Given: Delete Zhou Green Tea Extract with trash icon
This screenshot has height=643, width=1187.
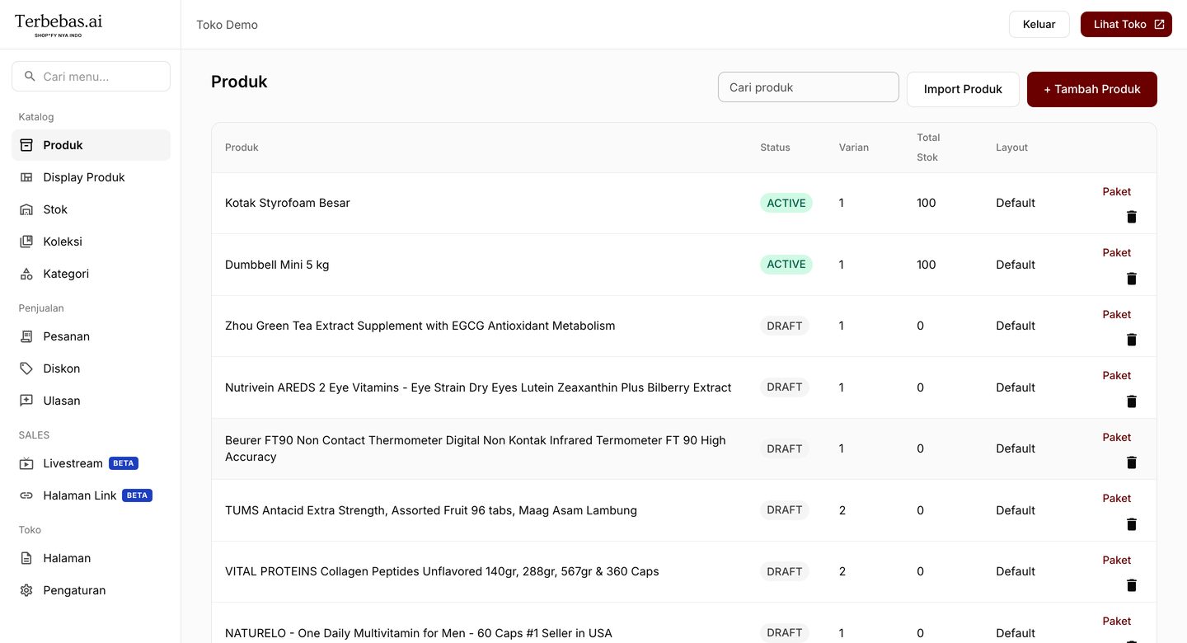Looking at the screenshot, I should coord(1132,340).
